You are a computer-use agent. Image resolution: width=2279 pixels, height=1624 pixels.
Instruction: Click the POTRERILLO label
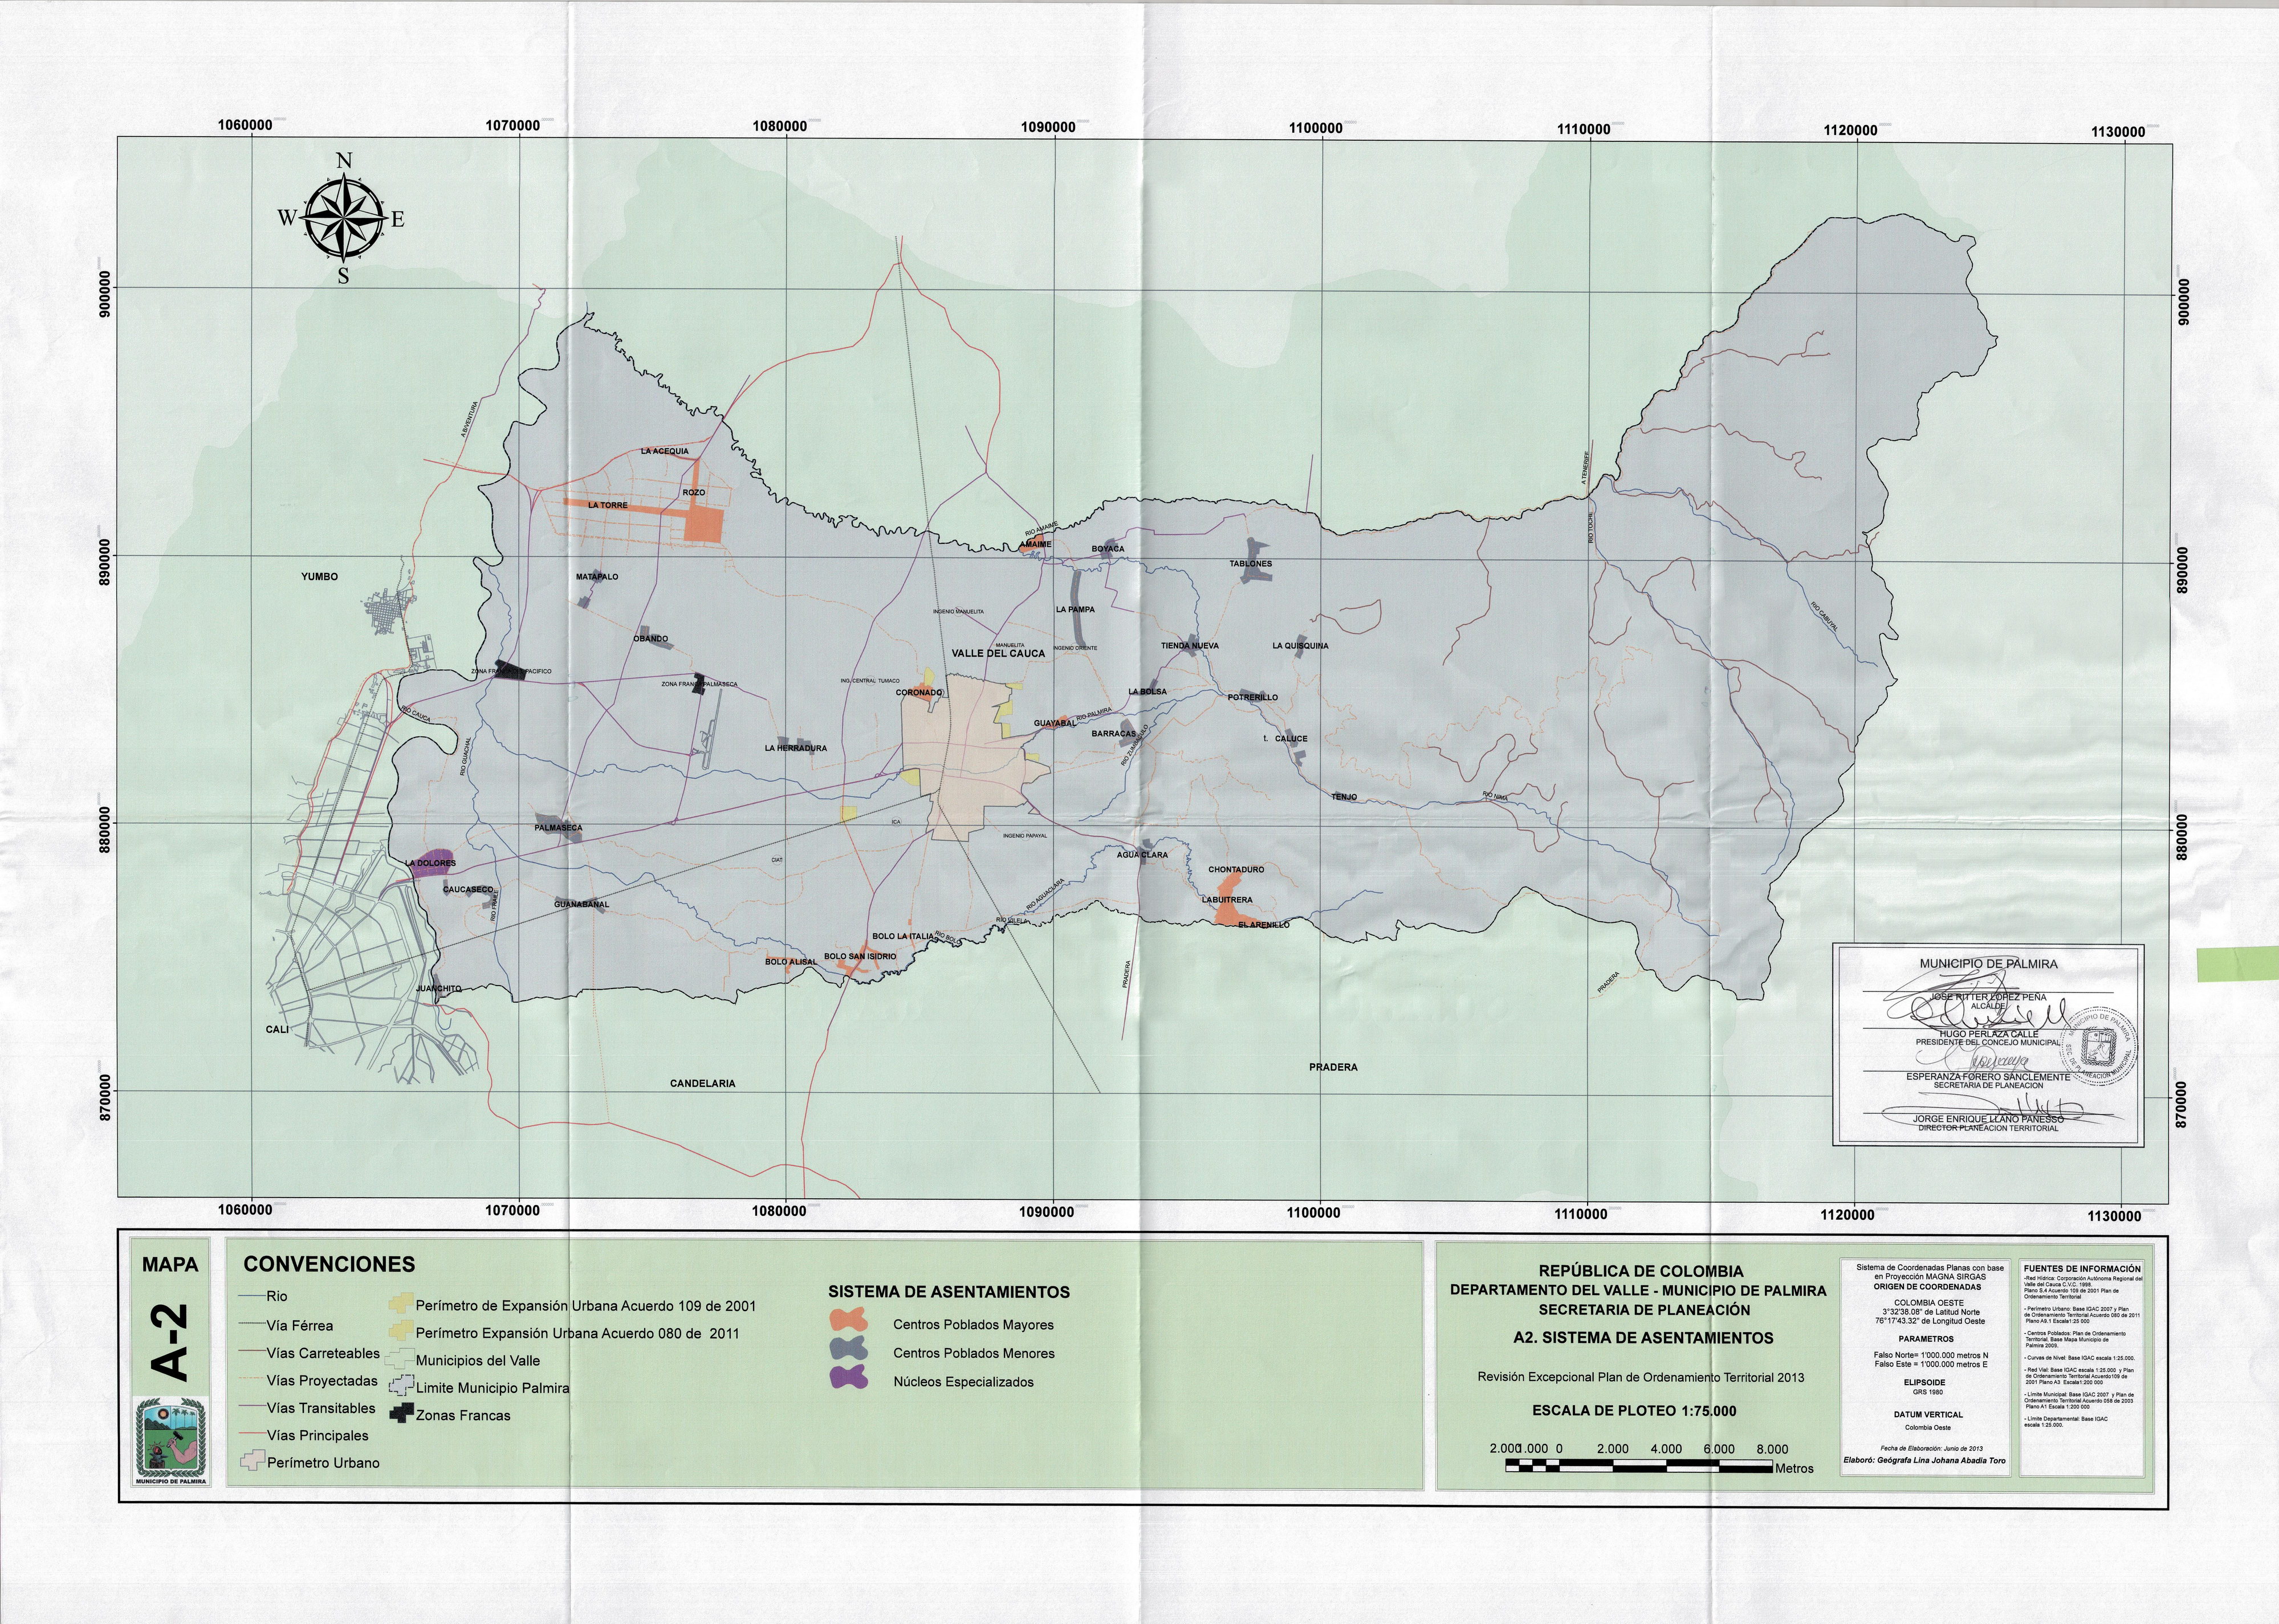(1253, 697)
